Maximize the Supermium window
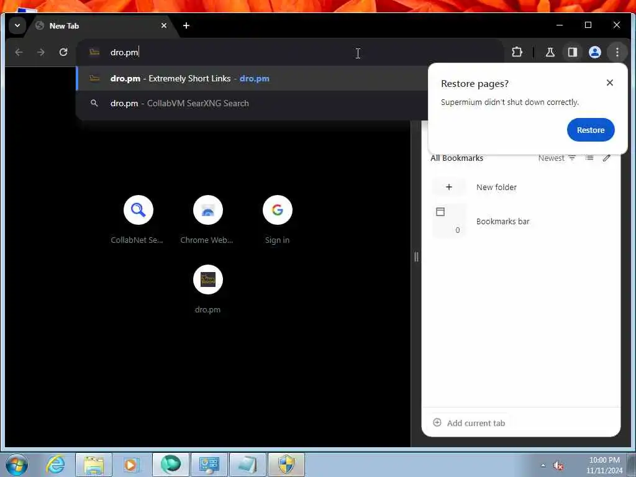Screen dimensions: 636x477 [x=588, y=25]
